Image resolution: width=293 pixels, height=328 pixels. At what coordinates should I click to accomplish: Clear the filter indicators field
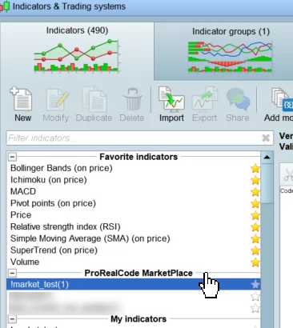point(266,138)
